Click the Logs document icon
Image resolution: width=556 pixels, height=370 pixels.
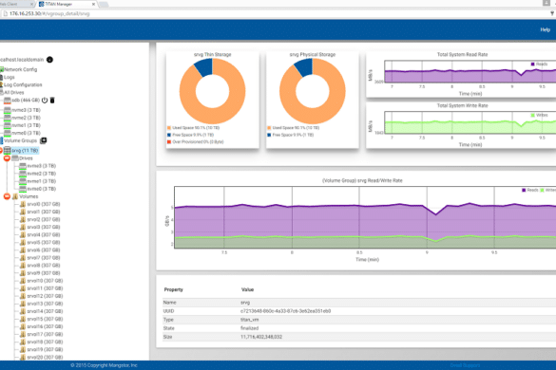(1, 77)
